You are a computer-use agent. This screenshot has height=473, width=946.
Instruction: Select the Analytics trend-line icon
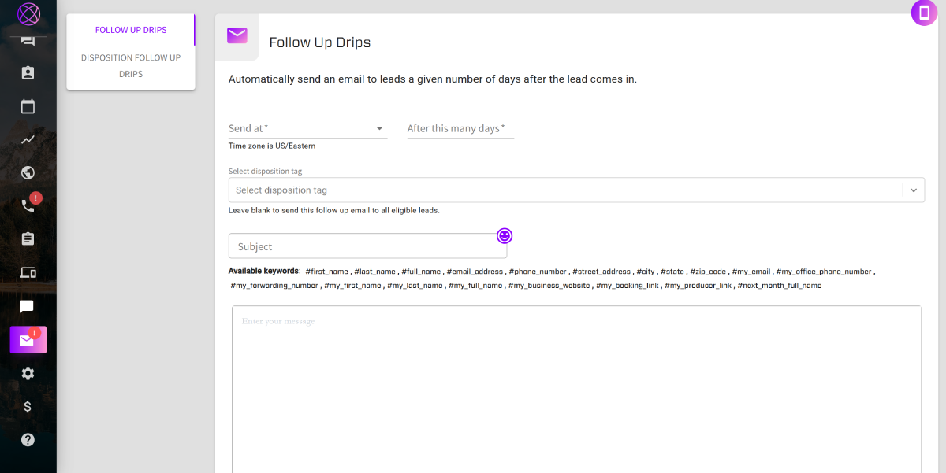(x=28, y=139)
